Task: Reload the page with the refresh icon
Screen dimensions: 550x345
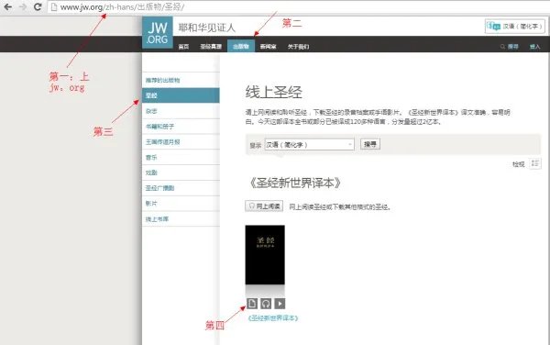Action: [38, 6]
